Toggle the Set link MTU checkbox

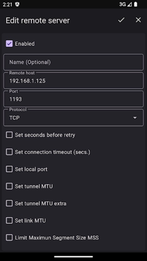click(x=9, y=221)
